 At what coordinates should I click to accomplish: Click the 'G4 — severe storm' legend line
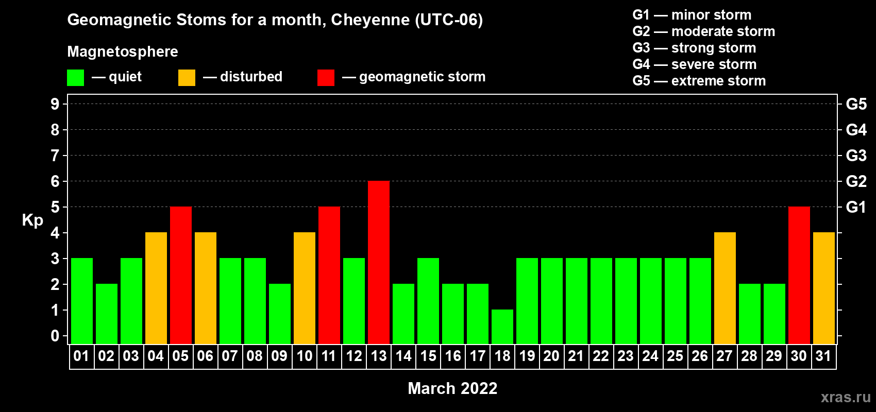pyautogui.click(x=695, y=64)
